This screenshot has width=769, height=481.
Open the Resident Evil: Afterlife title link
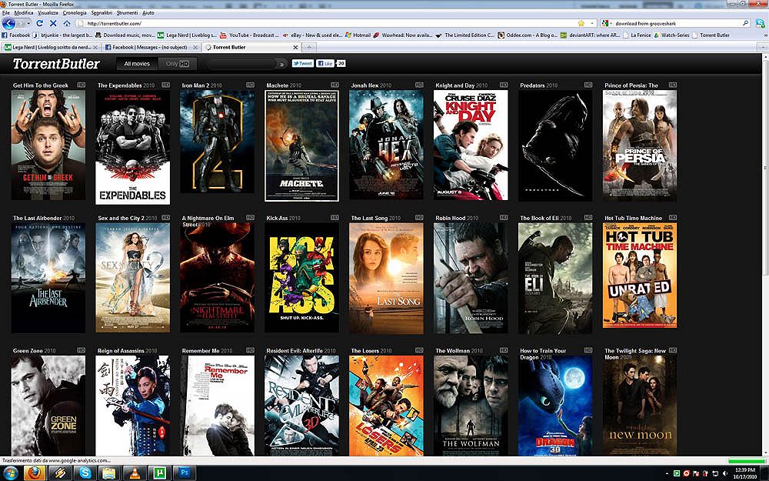click(301, 351)
